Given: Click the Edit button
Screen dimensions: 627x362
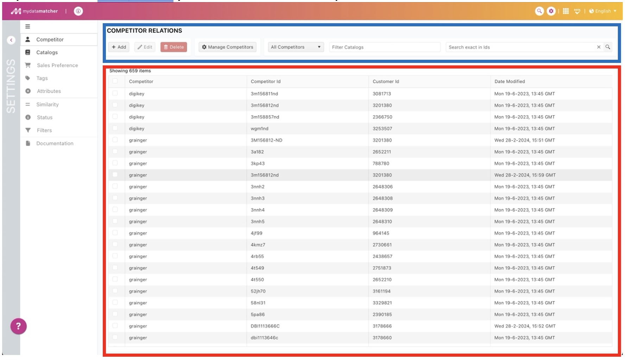Looking at the screenshot, I should point(145,47).
